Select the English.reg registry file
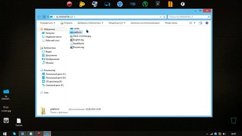This screenshot has height=136, width=242. click(77, 40)
